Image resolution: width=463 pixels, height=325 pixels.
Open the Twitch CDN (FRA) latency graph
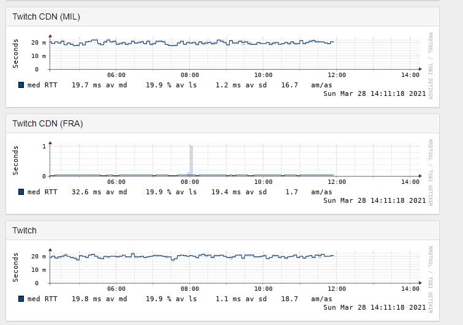222,173
